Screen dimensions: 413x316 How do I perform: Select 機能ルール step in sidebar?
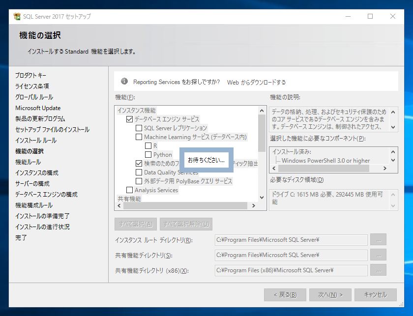click(28, 162)
